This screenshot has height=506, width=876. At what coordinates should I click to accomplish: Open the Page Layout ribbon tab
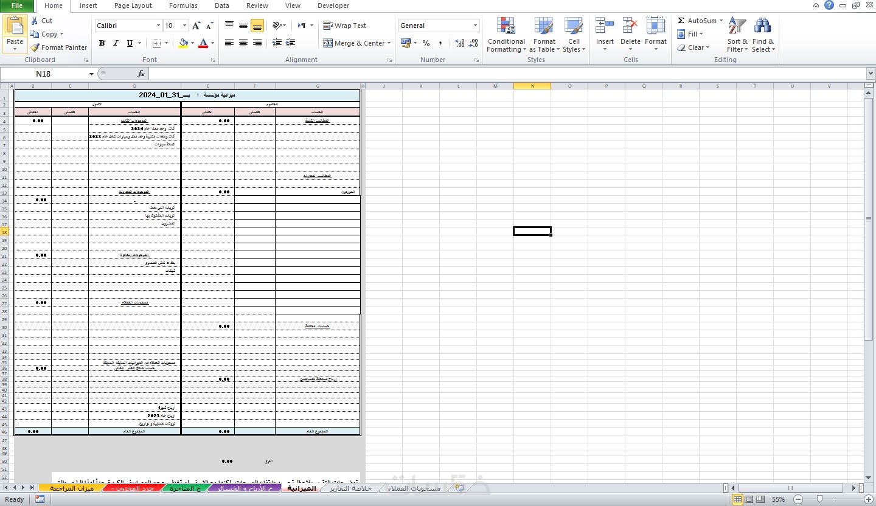click(x=133, y=5)
